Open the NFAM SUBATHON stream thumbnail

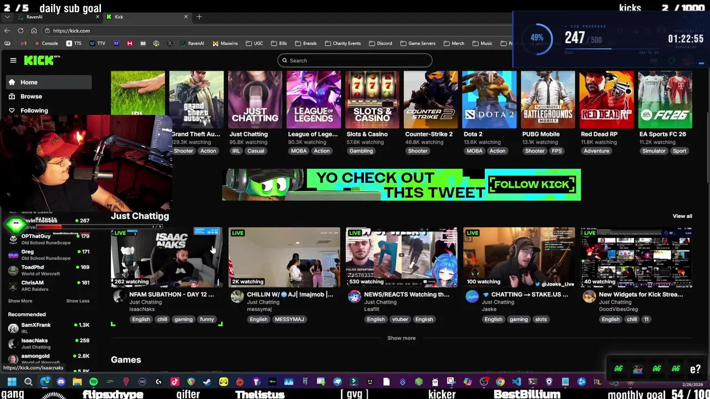(166, 257)
